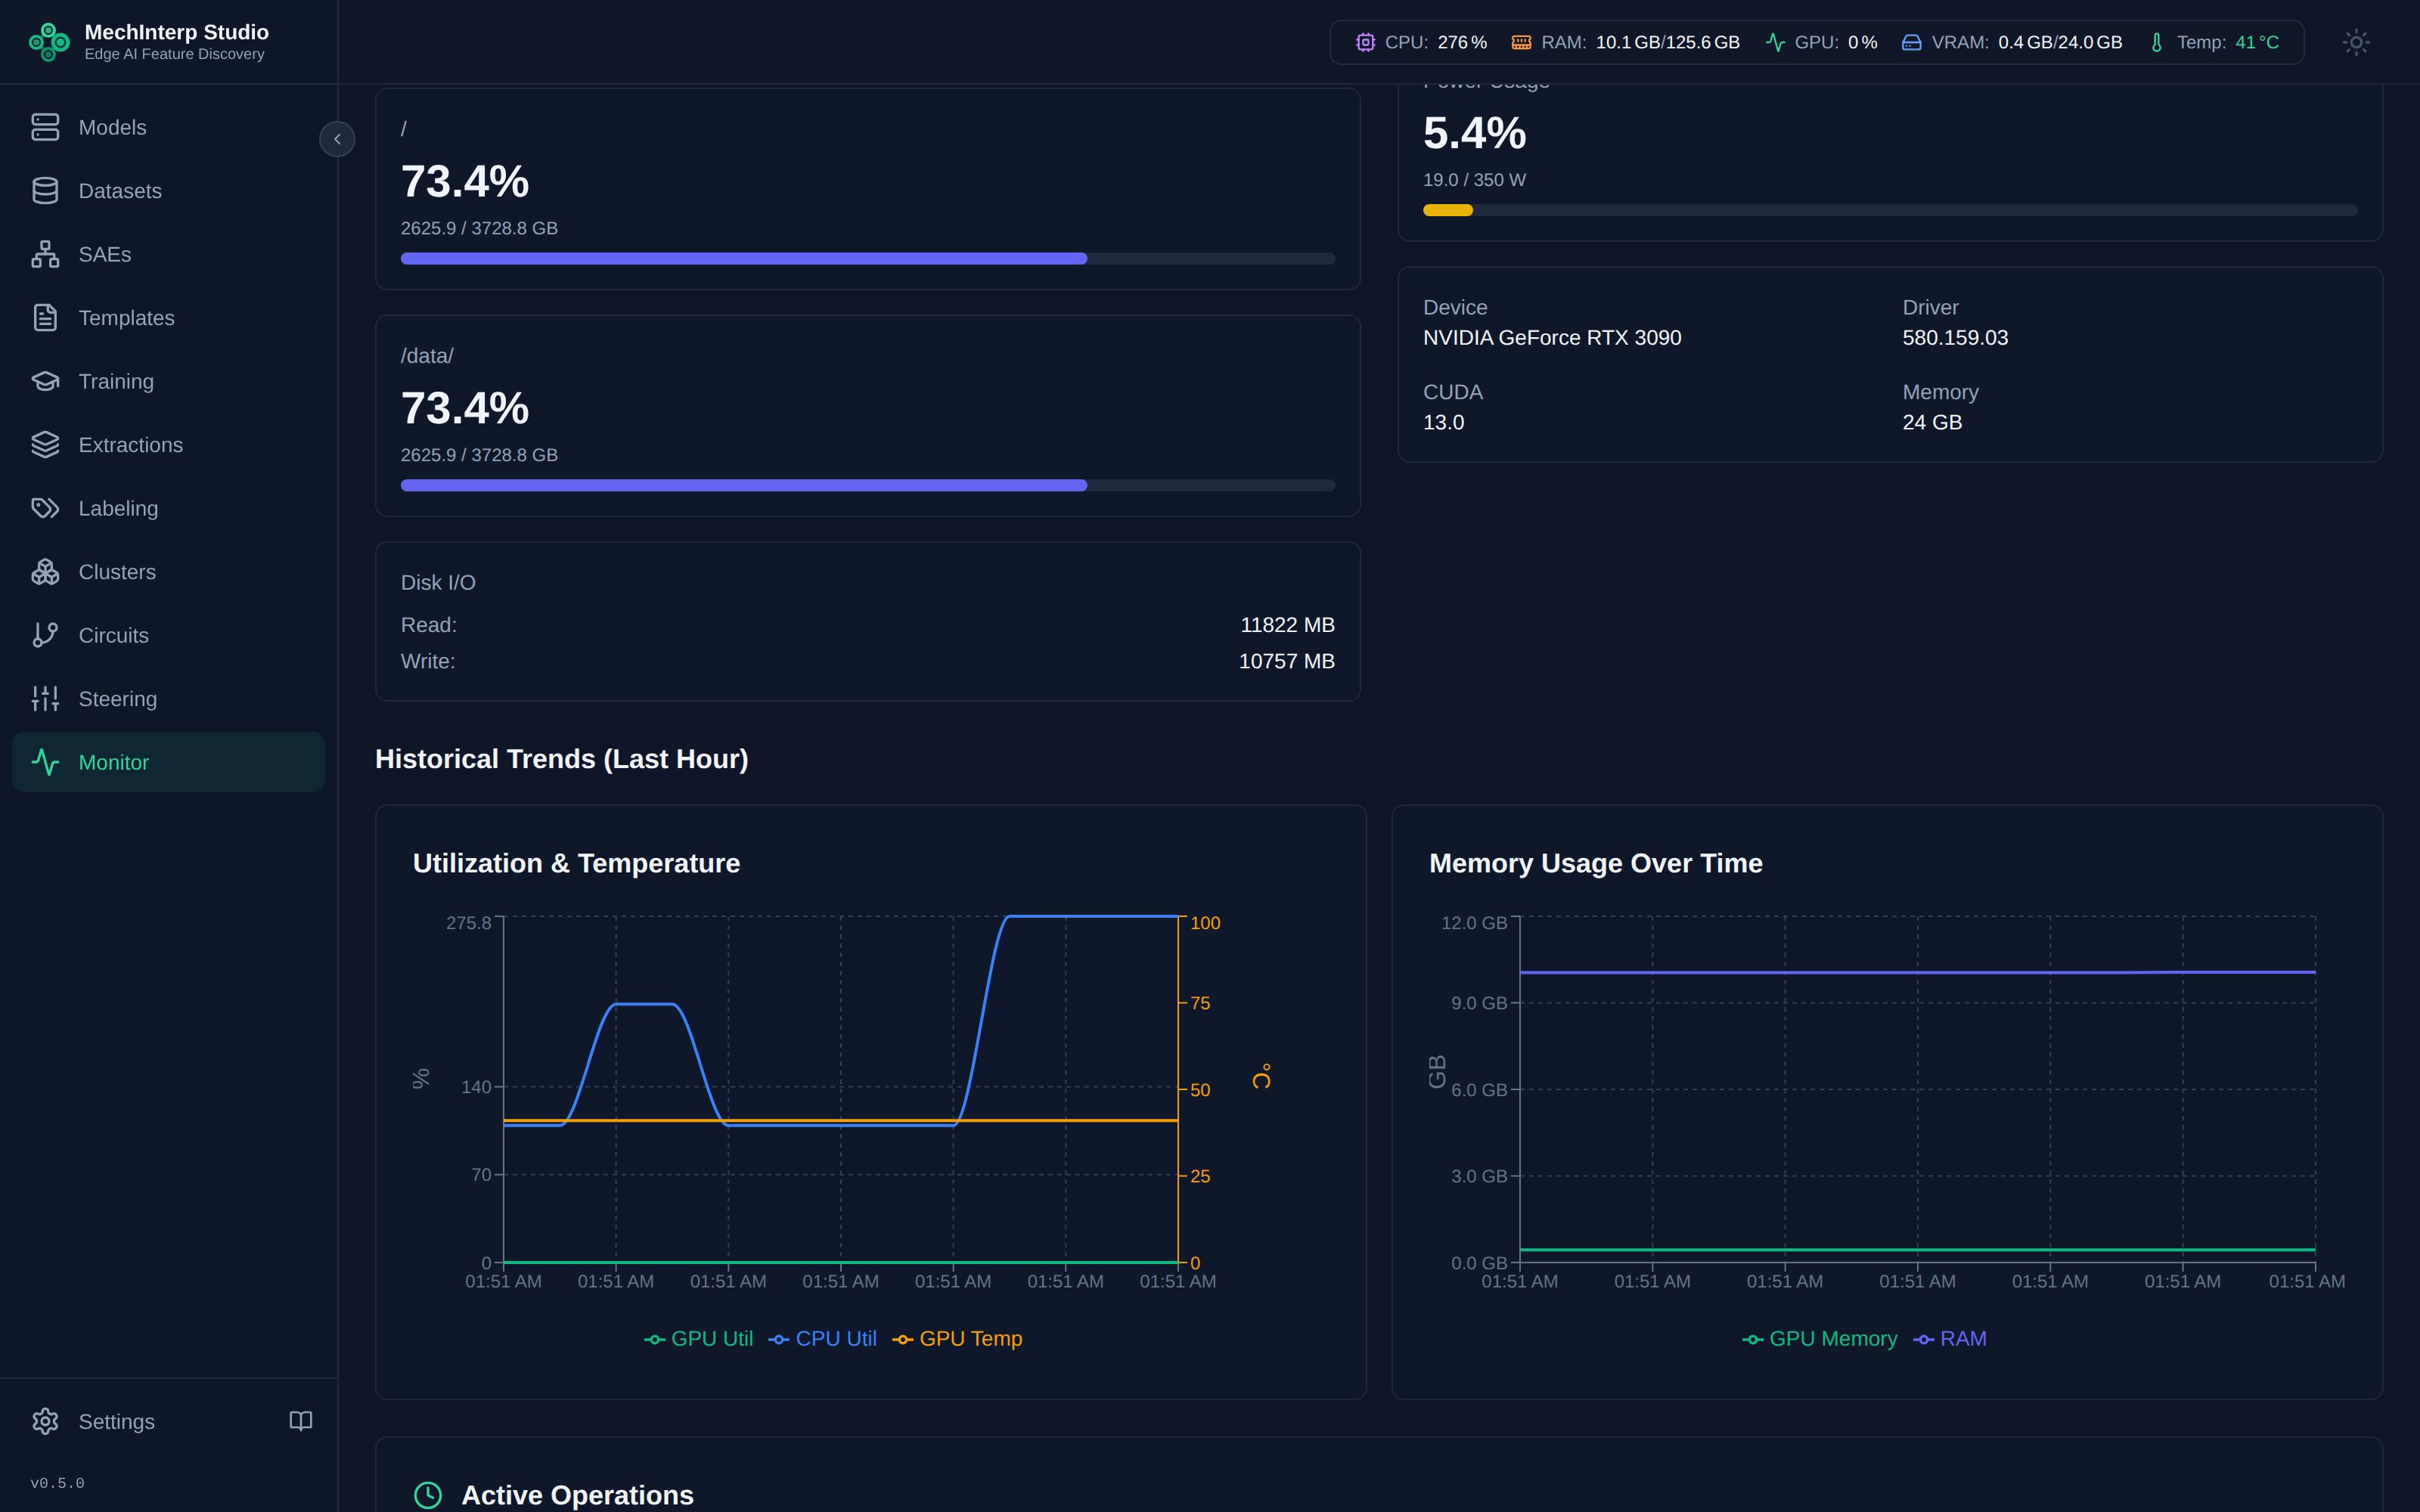Open the SAEs network icon
This screenshot has height=1512, width=2420.
click(x=45, y=254)
